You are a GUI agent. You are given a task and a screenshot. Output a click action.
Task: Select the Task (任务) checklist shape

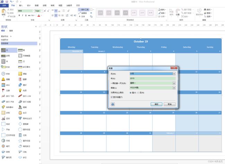pos(22,135)
